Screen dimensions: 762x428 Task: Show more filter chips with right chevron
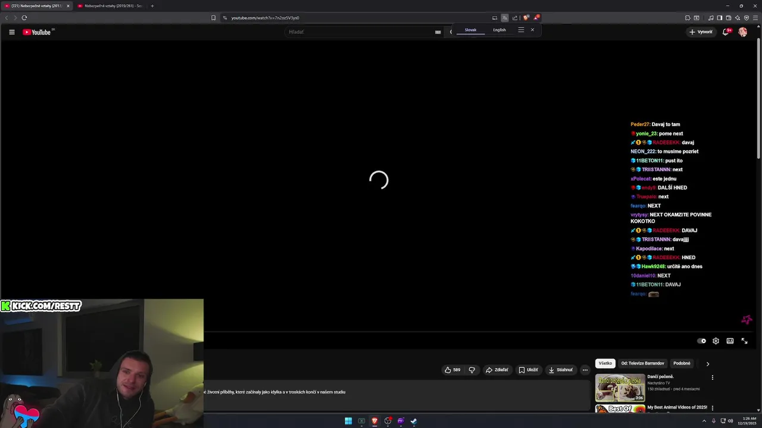tap(707, 364)
